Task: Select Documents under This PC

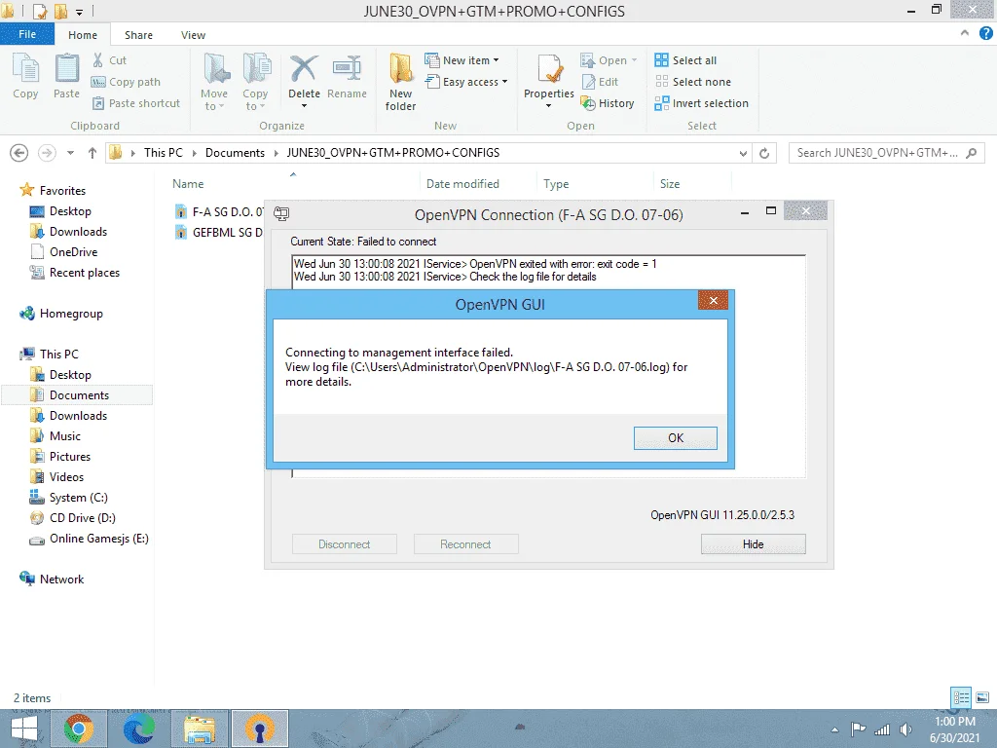Action: (79, 395)
